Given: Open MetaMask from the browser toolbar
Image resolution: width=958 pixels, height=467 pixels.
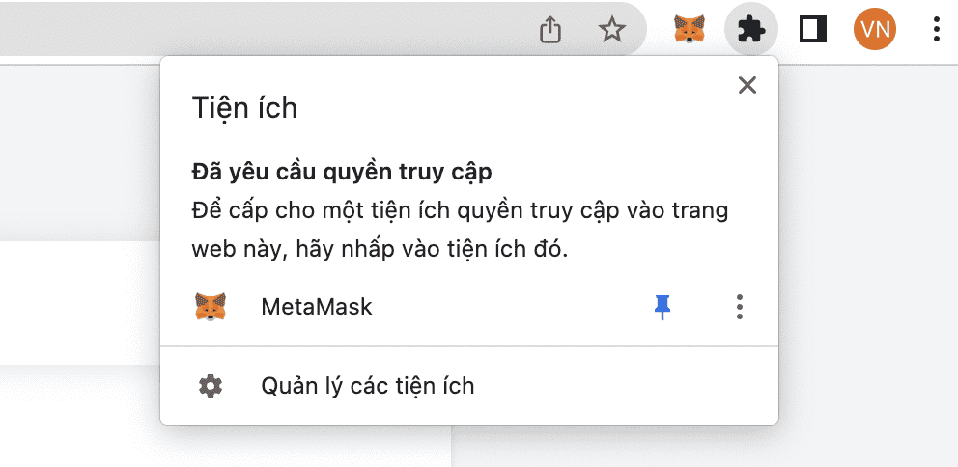Looking at the screenshot, I should pos(689,31).
